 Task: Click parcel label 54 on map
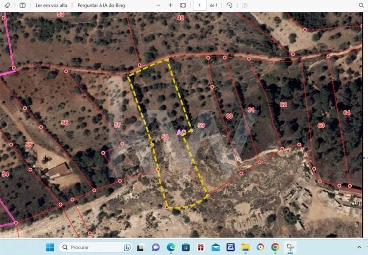(x=5, y=174)
